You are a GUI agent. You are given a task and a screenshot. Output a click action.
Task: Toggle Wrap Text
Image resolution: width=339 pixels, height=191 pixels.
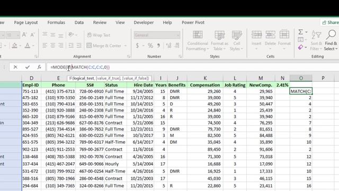point(99,35)
